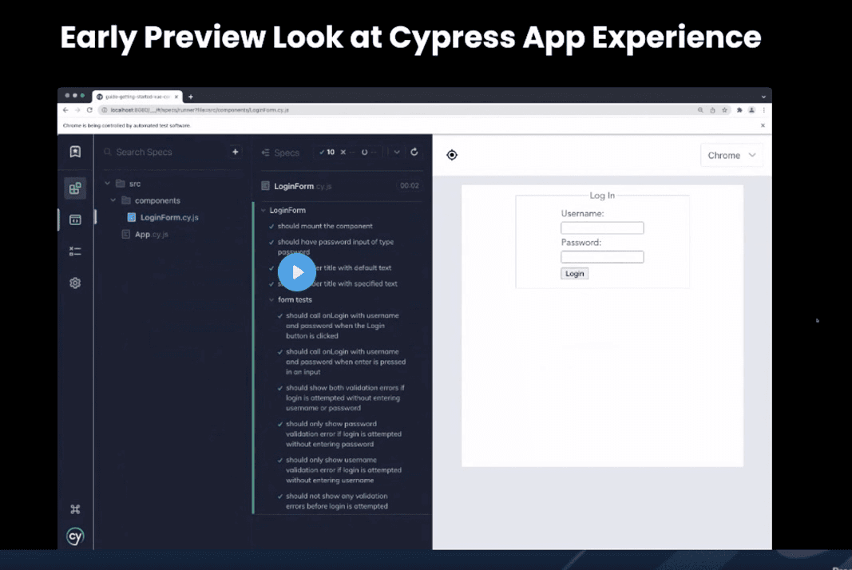The height and width of the screenshot is (570, 852).
Task: Select LoginForm.cy.js in spec tree
Action: tap(163, 217)
